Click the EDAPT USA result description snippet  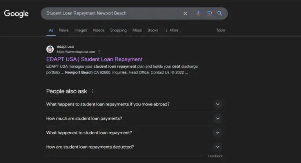coord(122,69)
